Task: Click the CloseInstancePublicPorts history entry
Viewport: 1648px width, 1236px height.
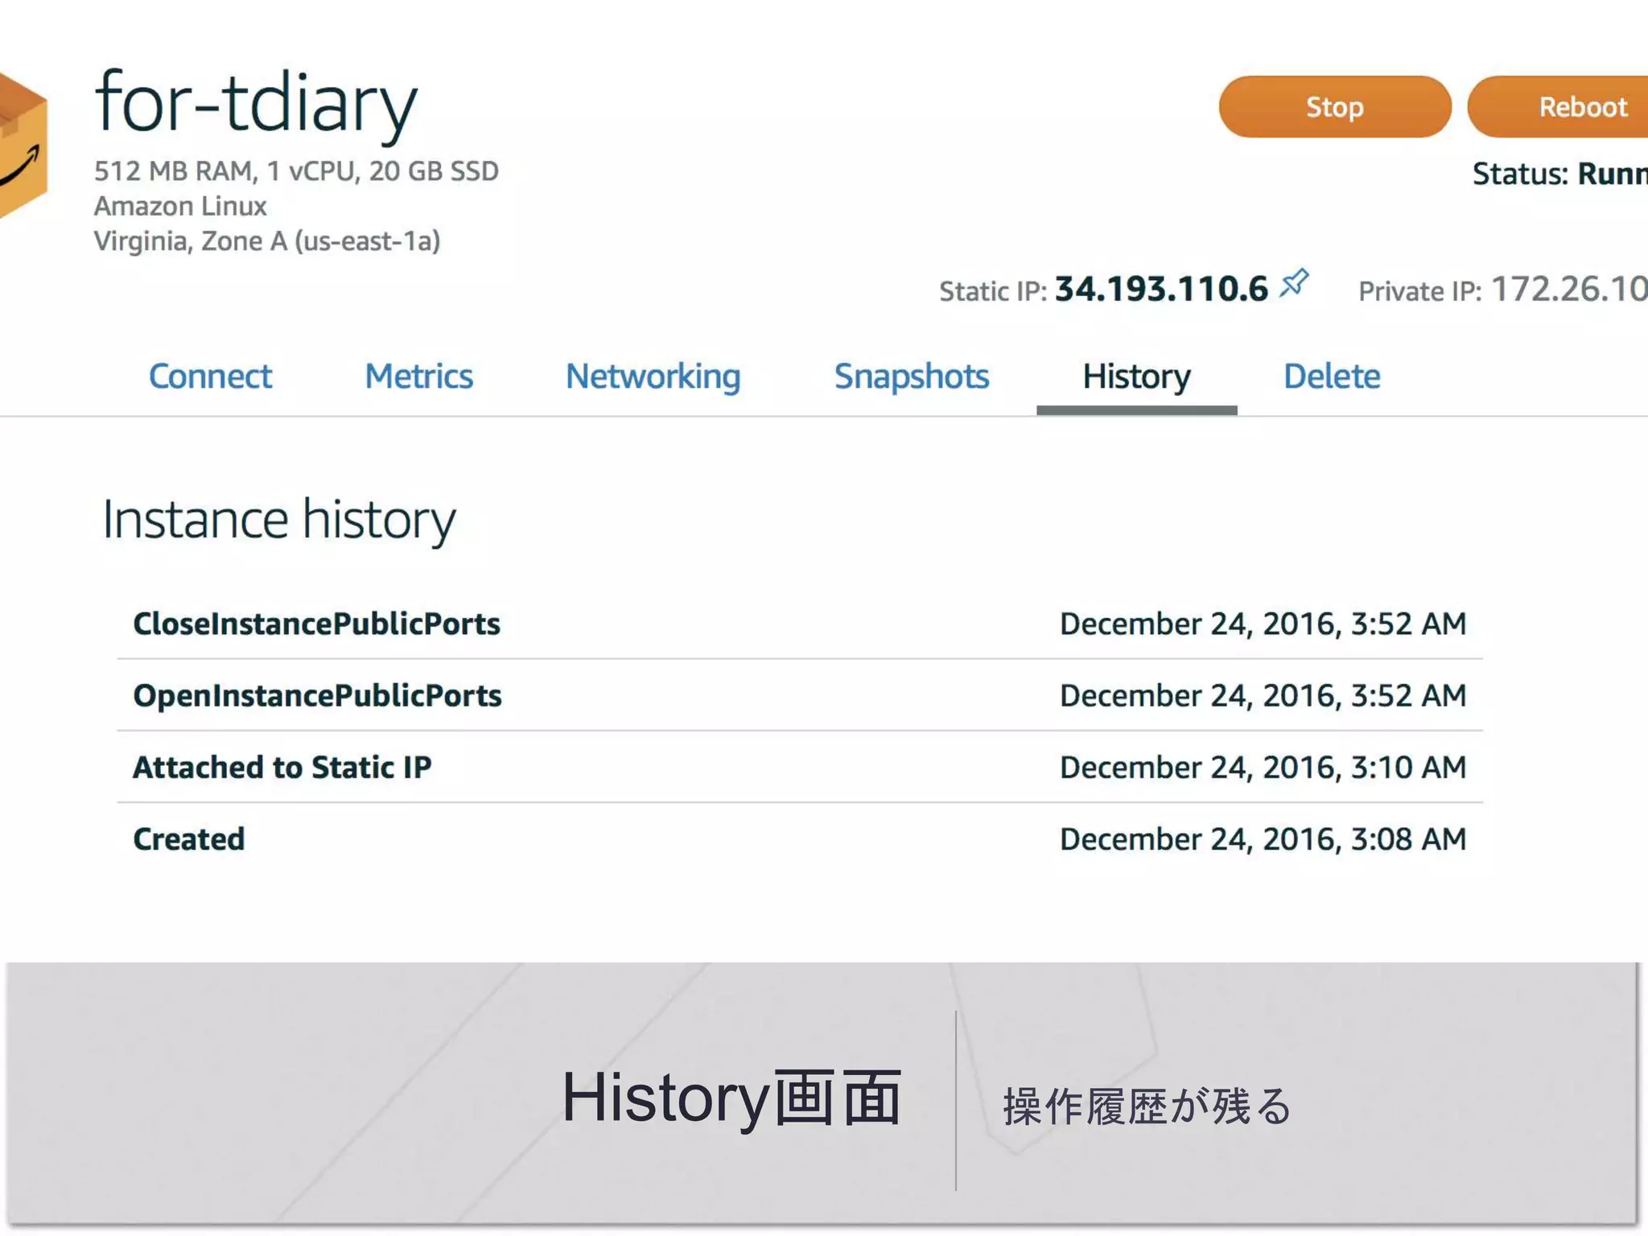Action: (x=316, y=624)
